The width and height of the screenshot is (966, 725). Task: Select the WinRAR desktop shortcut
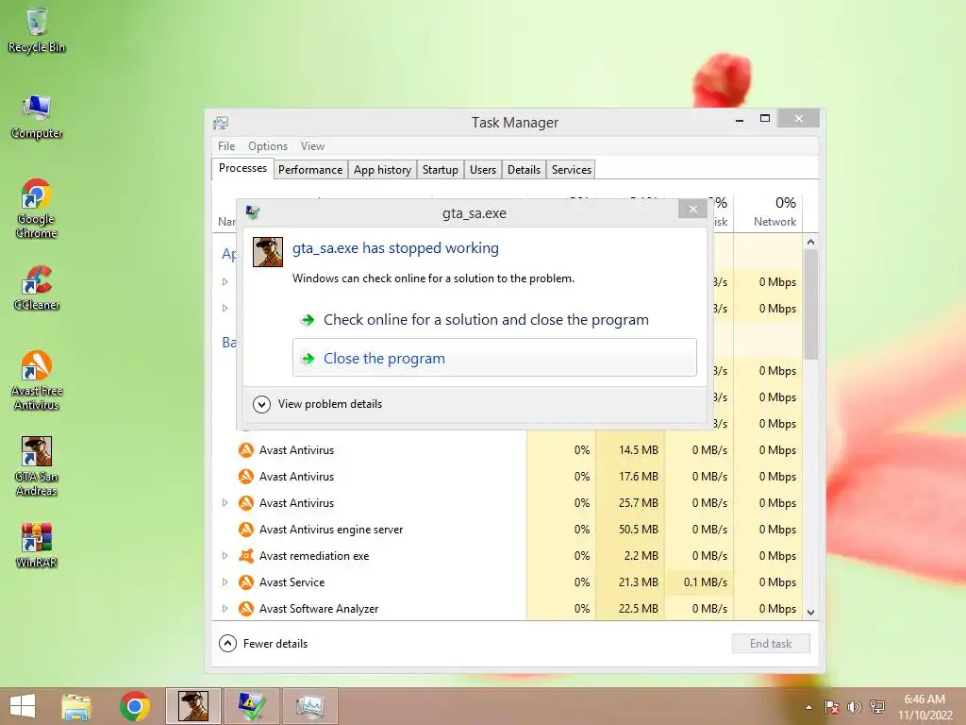point(37,545)
